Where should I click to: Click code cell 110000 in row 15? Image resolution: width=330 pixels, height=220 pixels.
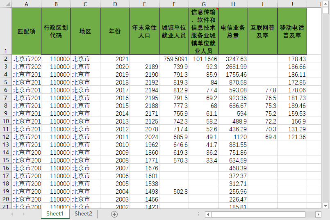click(x=56, y=160)
